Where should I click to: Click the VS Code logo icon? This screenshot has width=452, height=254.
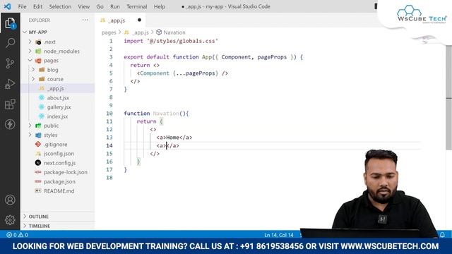(x=8, y=6)
